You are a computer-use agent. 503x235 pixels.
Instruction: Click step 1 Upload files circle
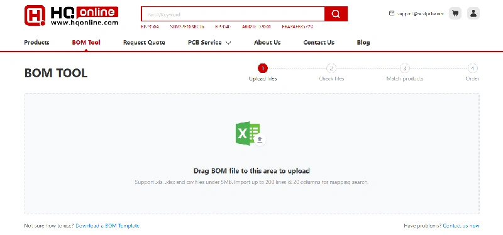click(x=262, y=68)
